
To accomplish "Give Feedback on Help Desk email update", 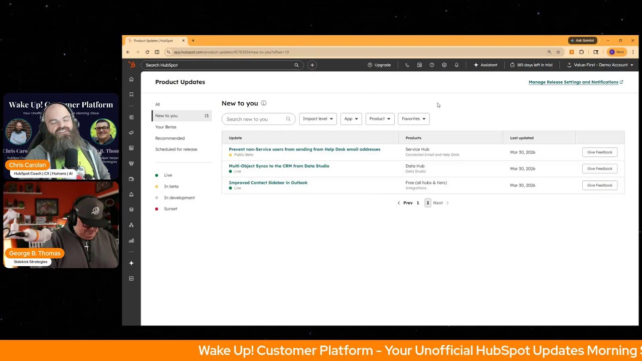I will click(x=600, y=152).
